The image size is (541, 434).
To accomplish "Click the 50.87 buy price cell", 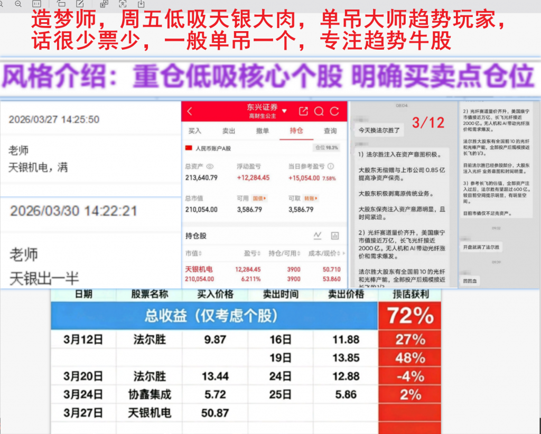I will [x=215, y=413].
